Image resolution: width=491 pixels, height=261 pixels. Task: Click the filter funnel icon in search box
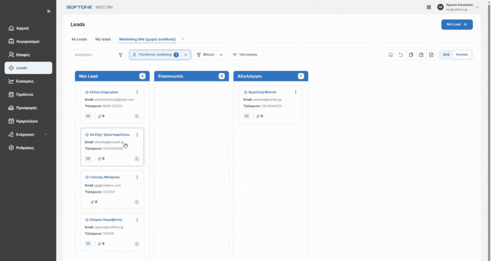(120, 55)
